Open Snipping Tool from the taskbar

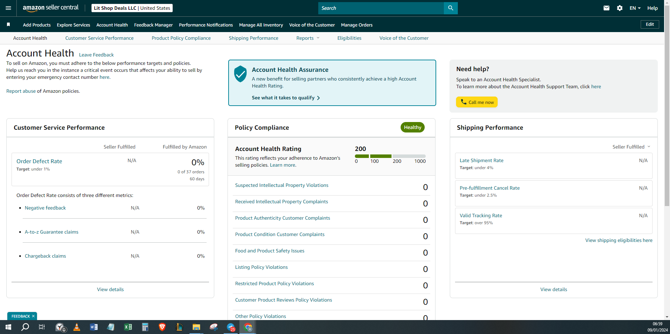pos(214,327)
